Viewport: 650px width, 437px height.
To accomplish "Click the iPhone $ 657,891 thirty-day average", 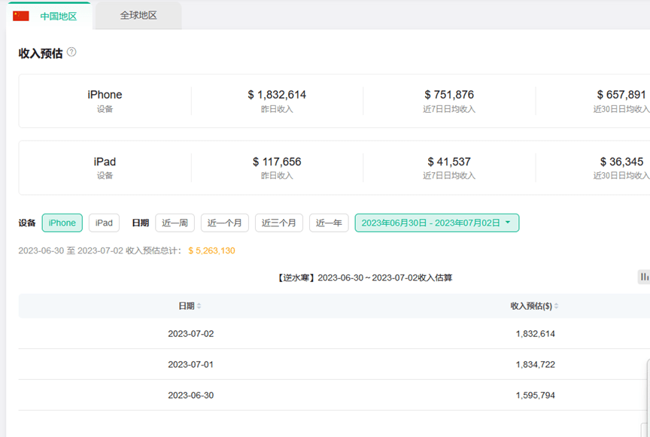I will pyautogui.click(x=621, y=95).
